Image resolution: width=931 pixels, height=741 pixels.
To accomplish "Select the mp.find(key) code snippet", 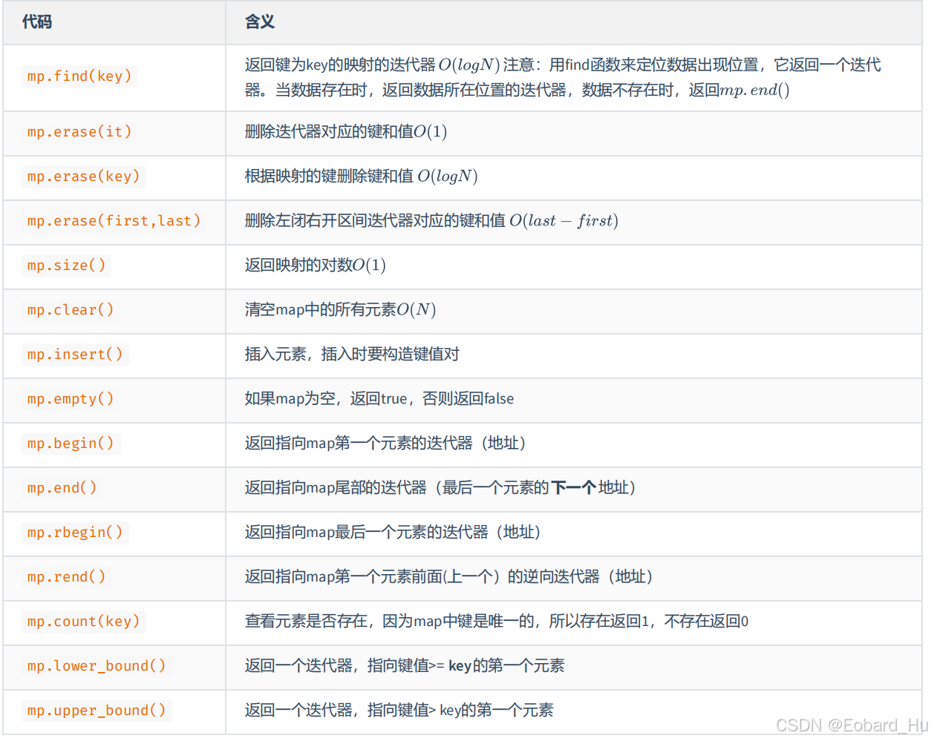I will (x=79, y=76).
